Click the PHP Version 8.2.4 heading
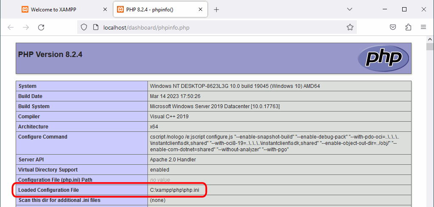This screenshot has width=434, height=207. pyautogui.click(x=50, y=54)
